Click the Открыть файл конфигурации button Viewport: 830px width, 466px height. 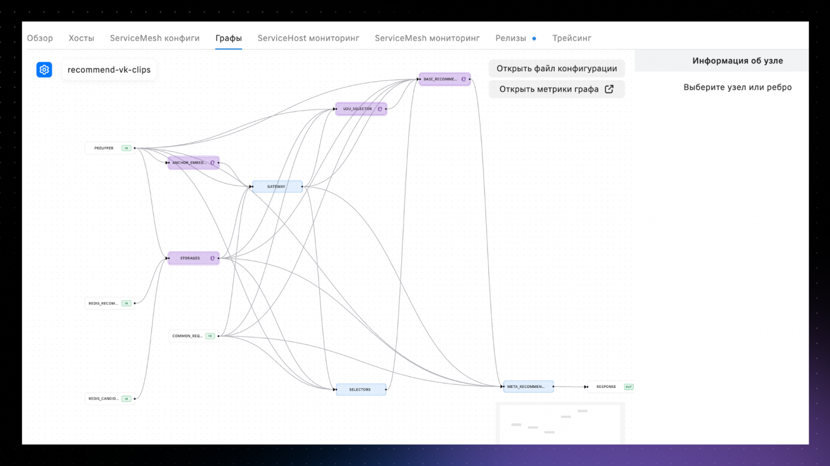[x=557, y=69]
